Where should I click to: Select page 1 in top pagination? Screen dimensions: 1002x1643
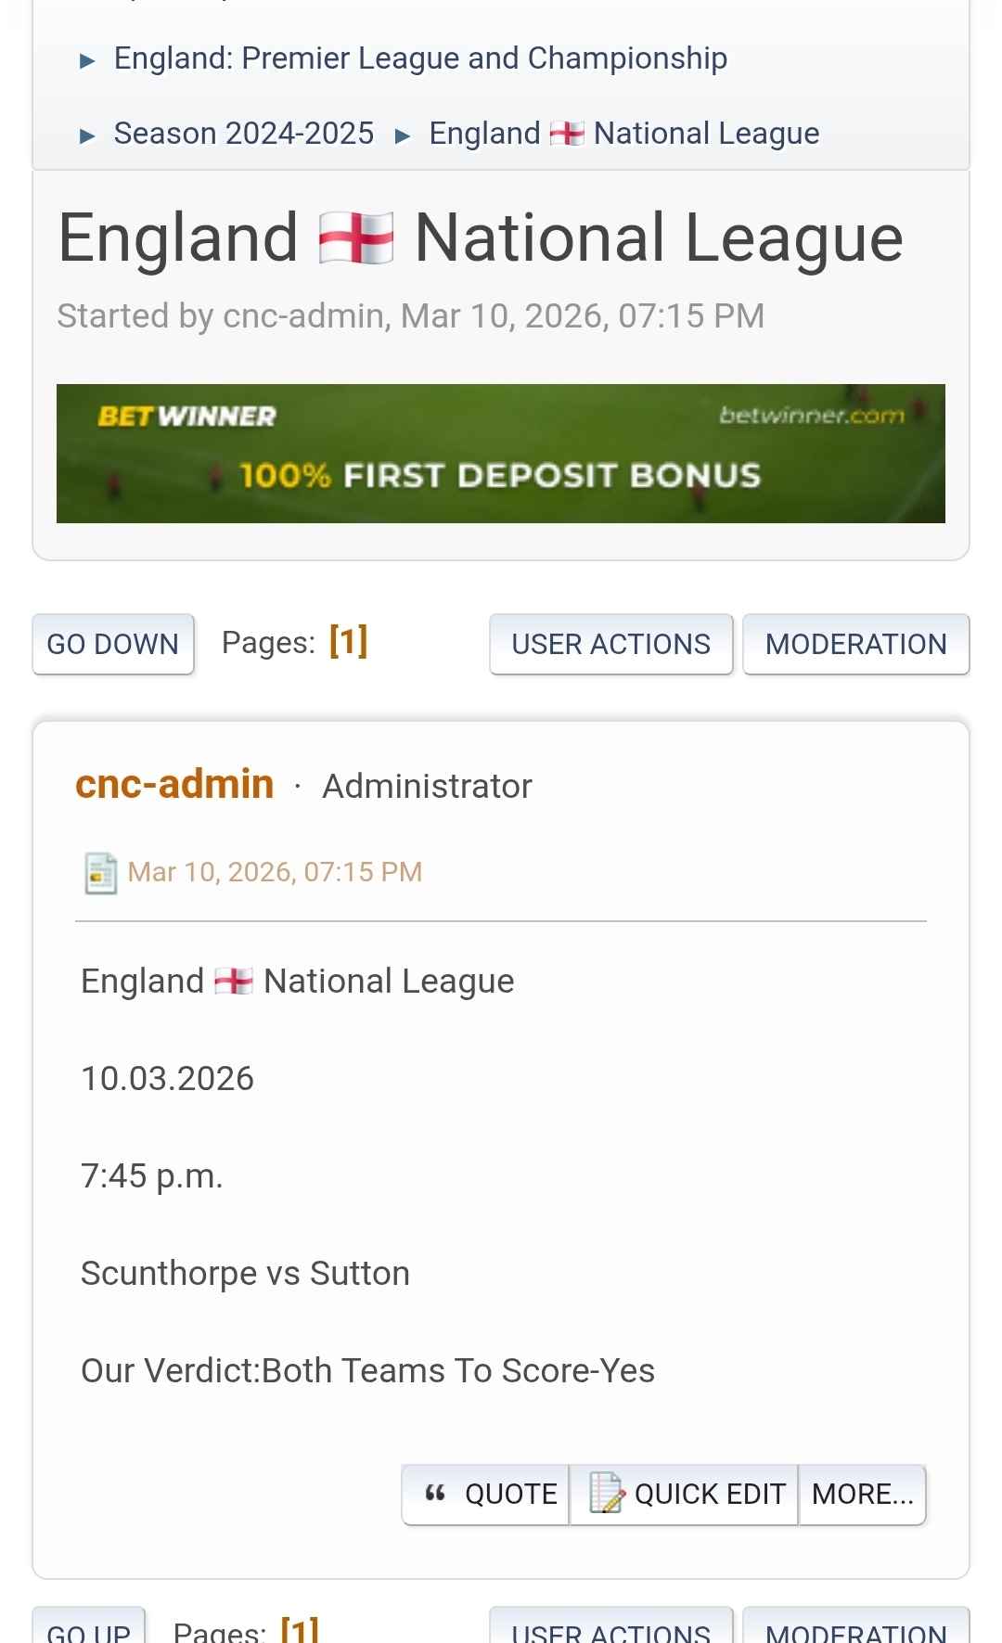(348, 641)
